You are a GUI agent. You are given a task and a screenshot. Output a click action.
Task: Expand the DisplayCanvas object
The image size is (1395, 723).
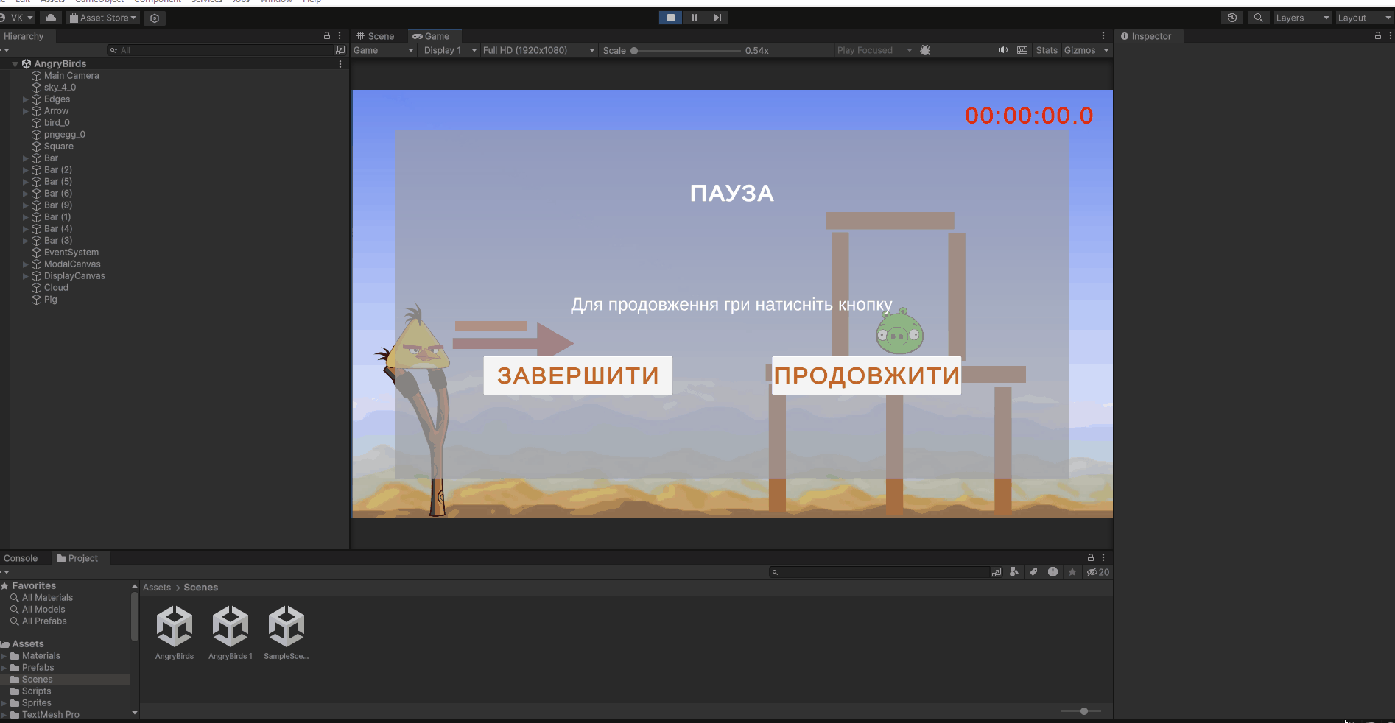coord(25,276)
